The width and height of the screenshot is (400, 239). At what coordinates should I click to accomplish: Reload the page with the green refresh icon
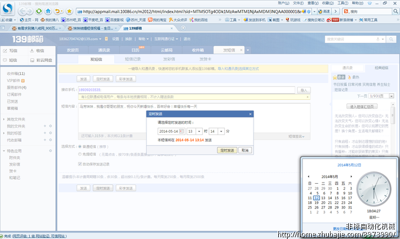(39, 11)
